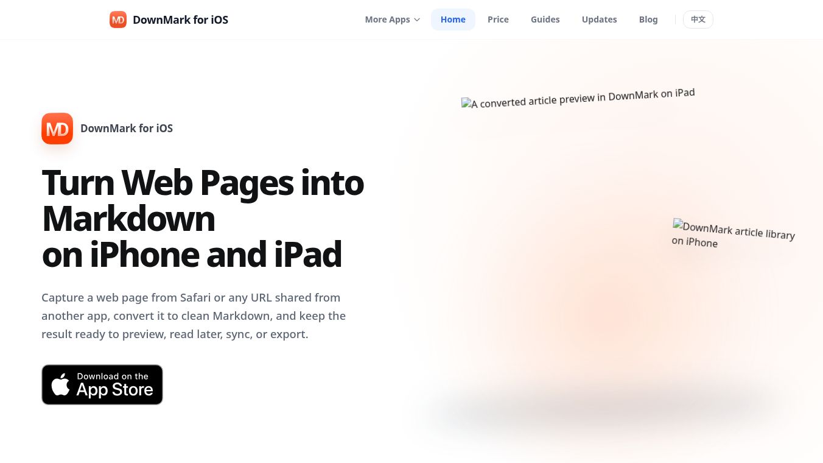823x463 pixels.
Task: Click the paragraph starting Capture a web page
Action: 194,316
